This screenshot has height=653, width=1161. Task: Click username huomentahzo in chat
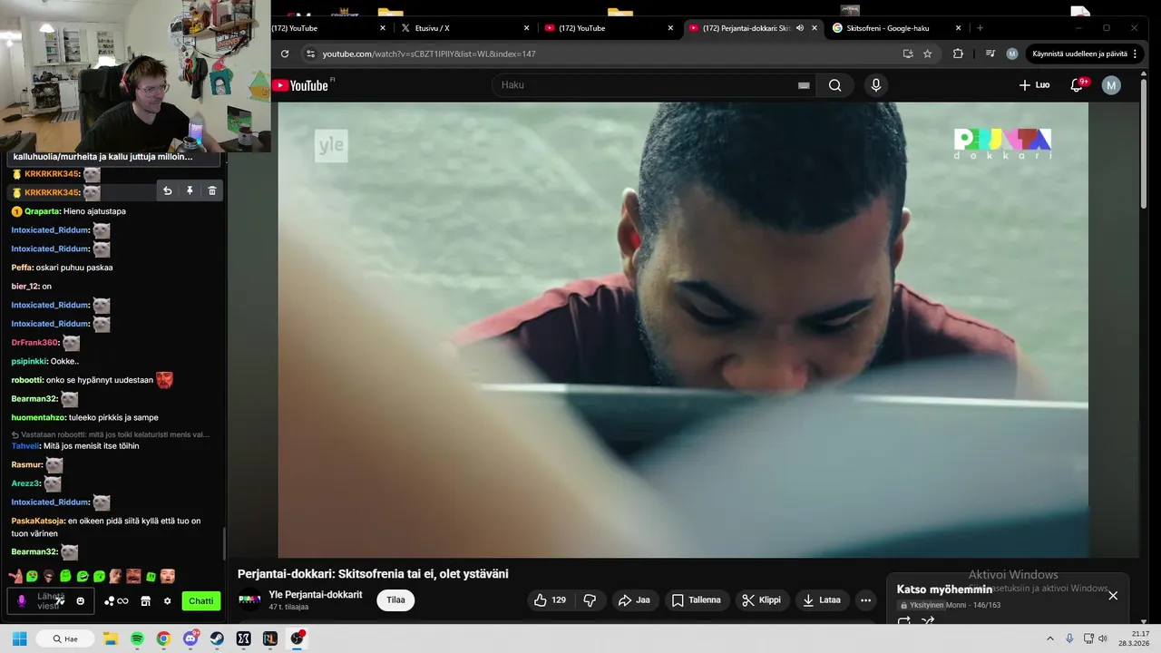point(38,417)
